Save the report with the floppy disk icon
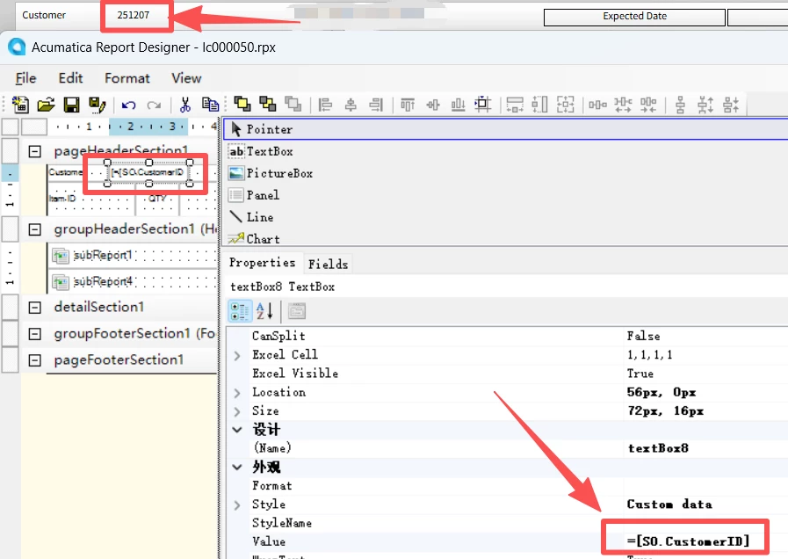Viewport: 788px width, 559px height. click(x=71, y=105)
